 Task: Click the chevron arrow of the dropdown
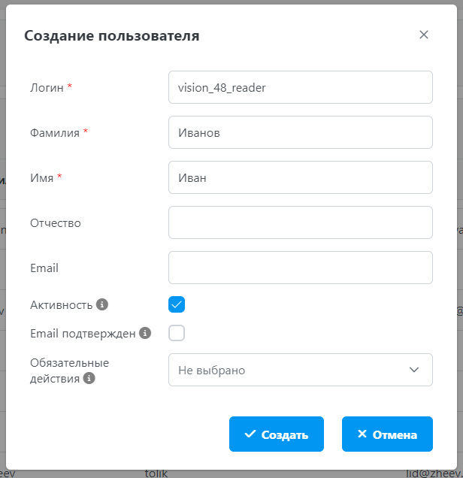click(x=413, y=370)
